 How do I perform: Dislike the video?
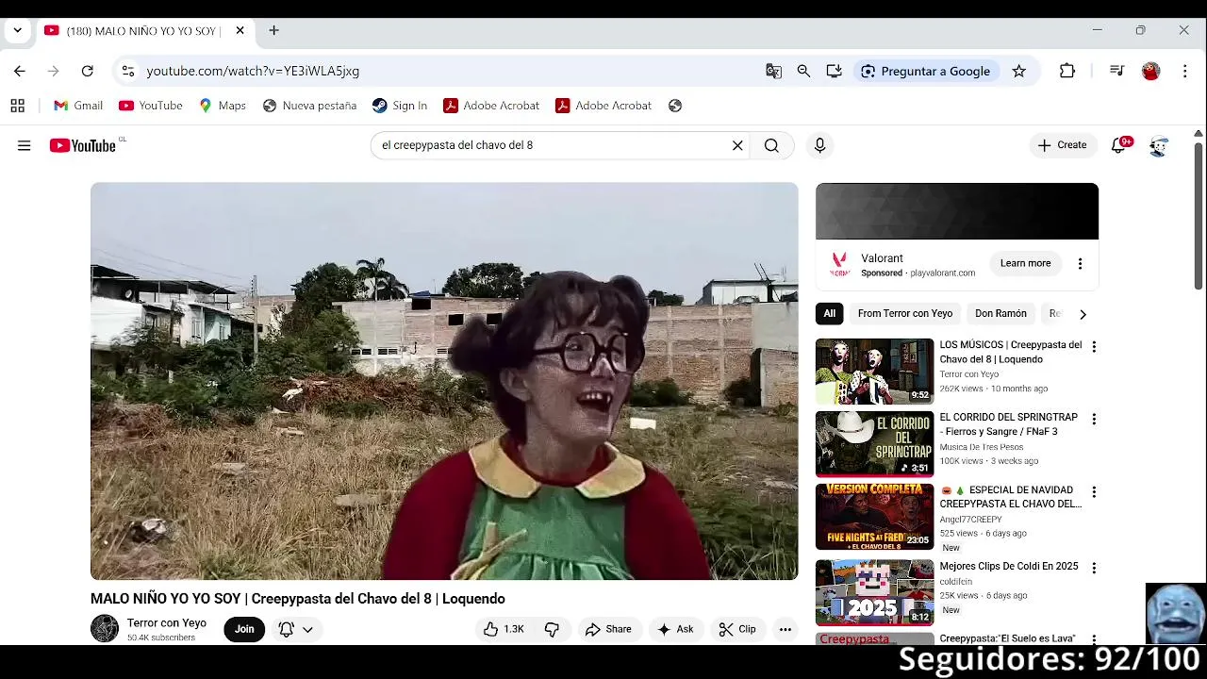click(552, 629)
